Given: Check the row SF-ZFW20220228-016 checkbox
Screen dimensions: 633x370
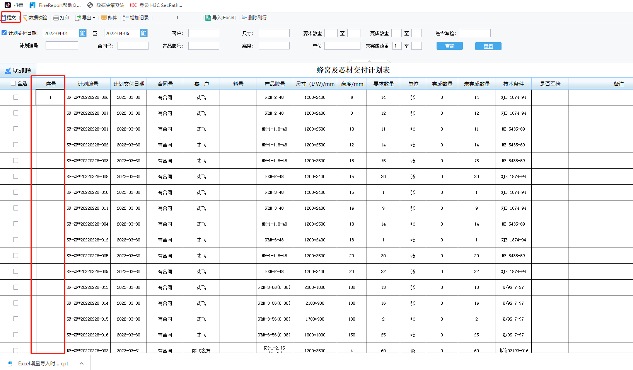Looking at the screenshot, I should (x=15, y=335).
